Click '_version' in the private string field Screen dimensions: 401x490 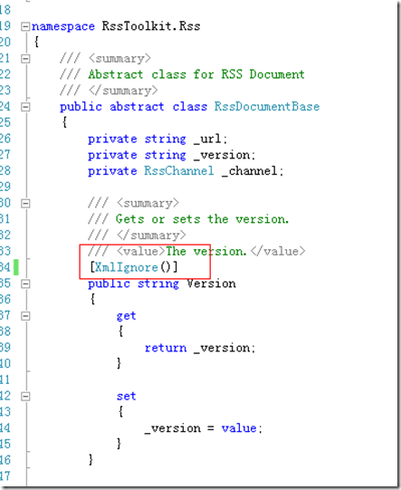click(x=222, y=155)
